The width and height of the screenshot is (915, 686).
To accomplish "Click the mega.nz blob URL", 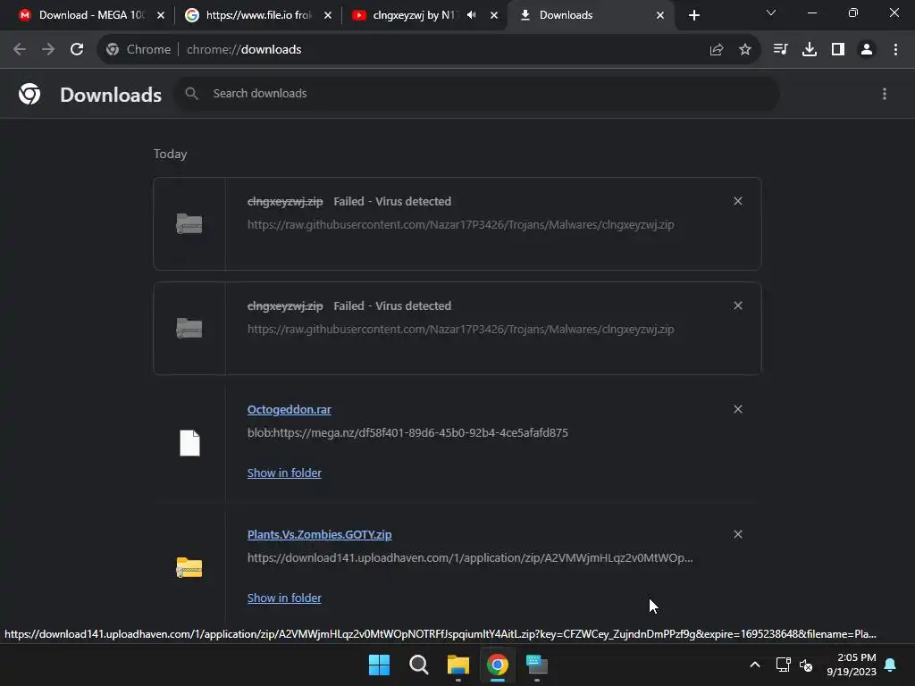I will pos(407,433).
